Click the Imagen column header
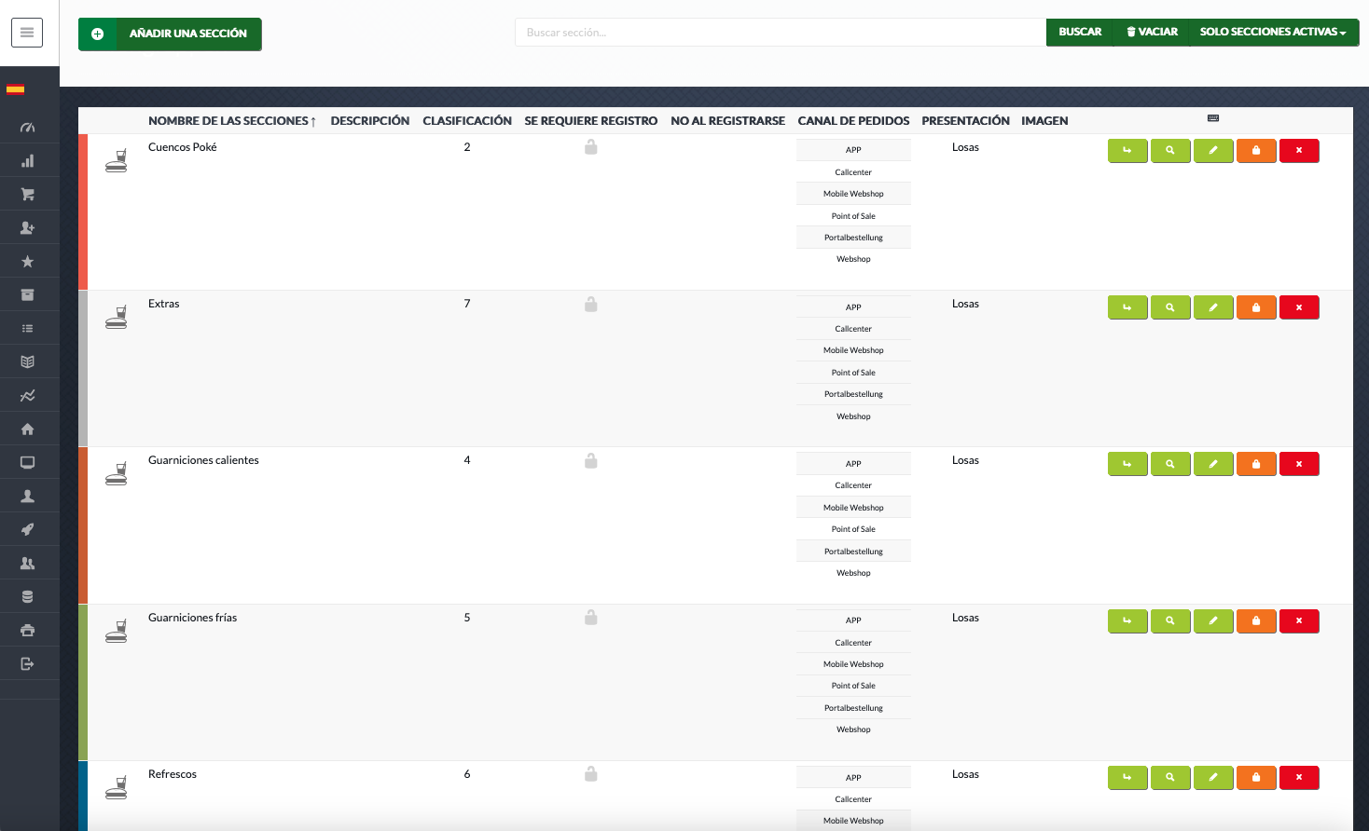The height and width of the screenshot is (831, 1369). coord(1044,121)
